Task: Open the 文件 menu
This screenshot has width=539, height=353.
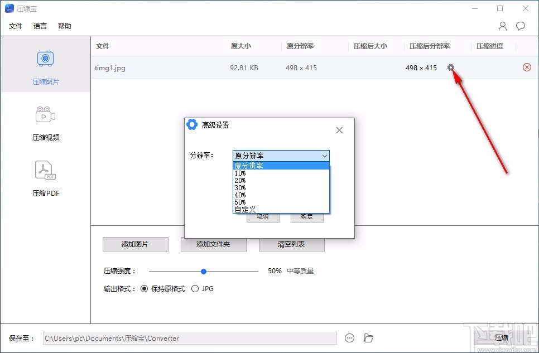Action: [16, 26]
